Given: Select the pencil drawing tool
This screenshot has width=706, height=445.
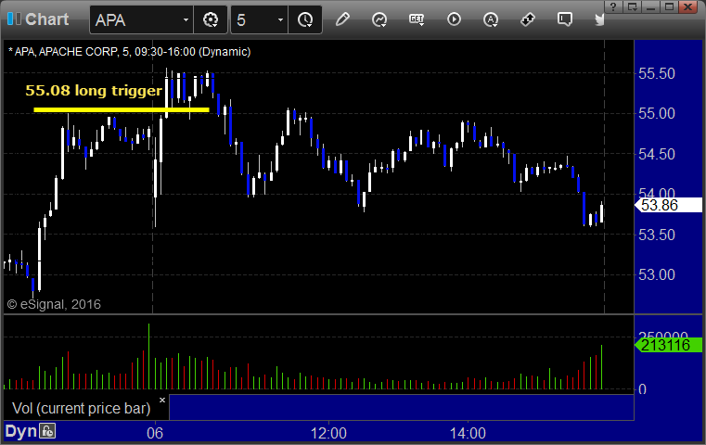Looking at the screenshot, I should tap(342, 19).
